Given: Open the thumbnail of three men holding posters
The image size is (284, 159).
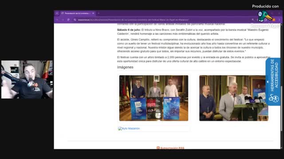Looking at the screenshot, I should (x=154, y=98).
